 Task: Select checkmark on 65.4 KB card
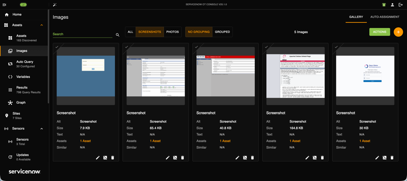126,47
